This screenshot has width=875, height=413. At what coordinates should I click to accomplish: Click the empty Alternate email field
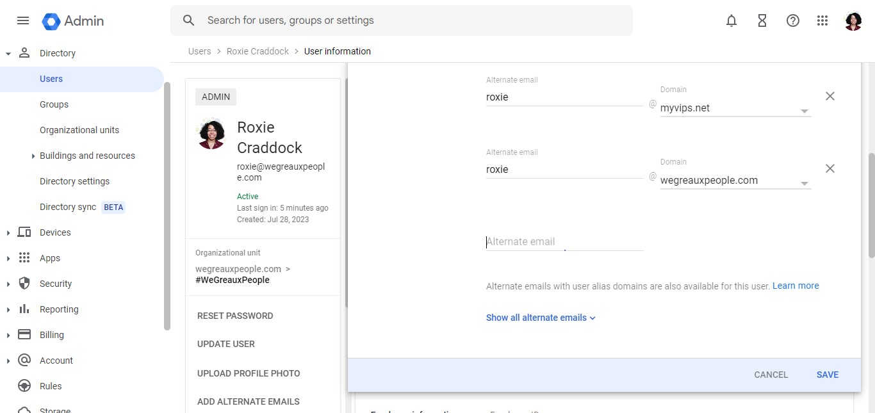click(564, 242)
